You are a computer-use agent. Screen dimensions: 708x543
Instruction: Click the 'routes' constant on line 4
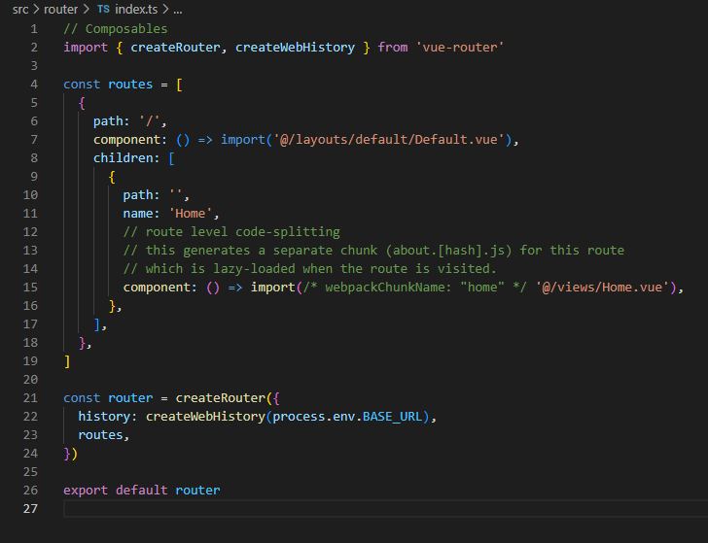130,85
